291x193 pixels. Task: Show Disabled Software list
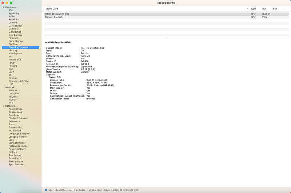tap(19, 118)
